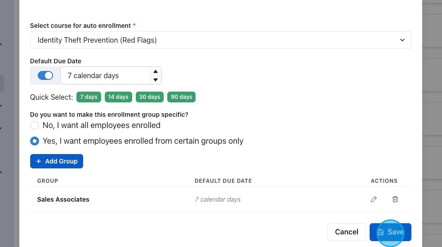Save the auto enrollment settings
The width and height of the screenshot is (442, 247).
point(390,232)
